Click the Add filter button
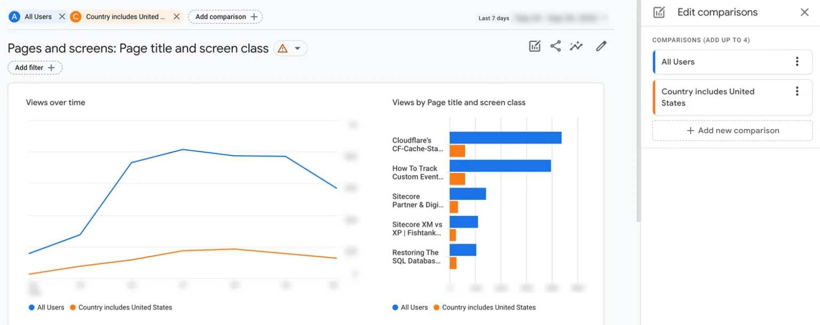Screen dimensions: 820x325 tap(35, 67)
